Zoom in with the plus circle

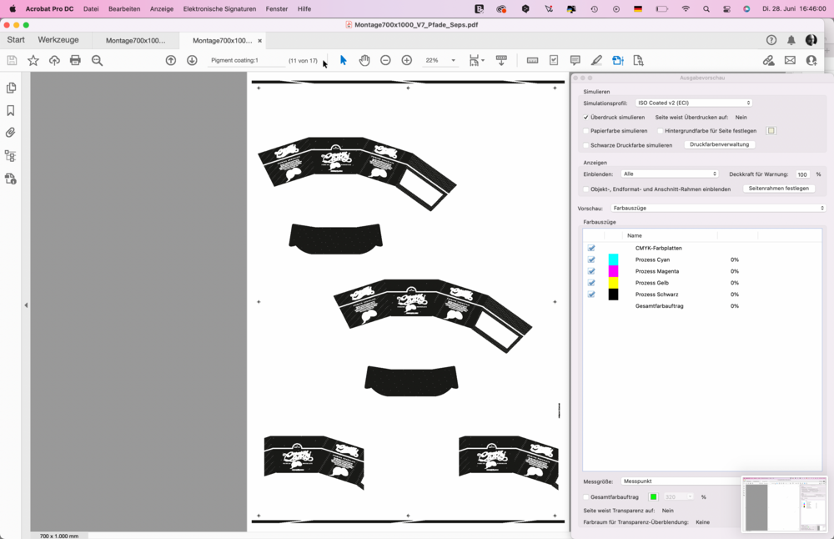407,61
